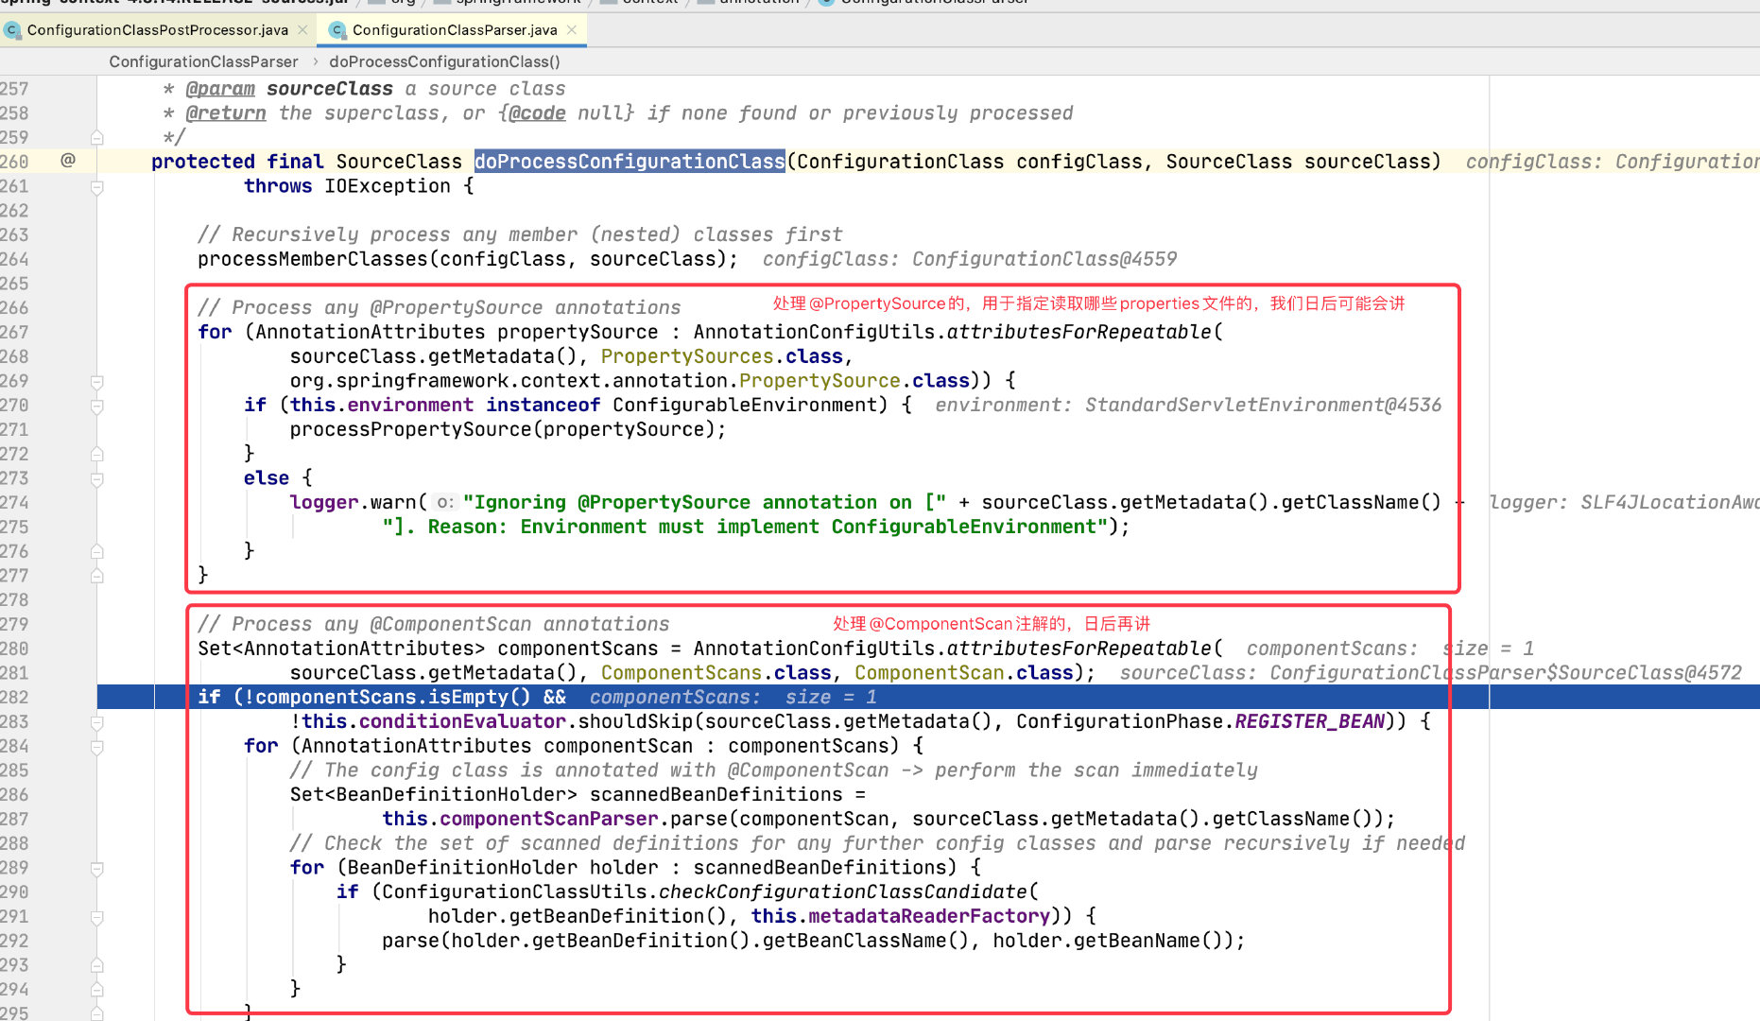Click the StandardServletEnvironment@4536 debug hint
The width and height of the screenshot is (1760, 1021).
(1263, 406)
